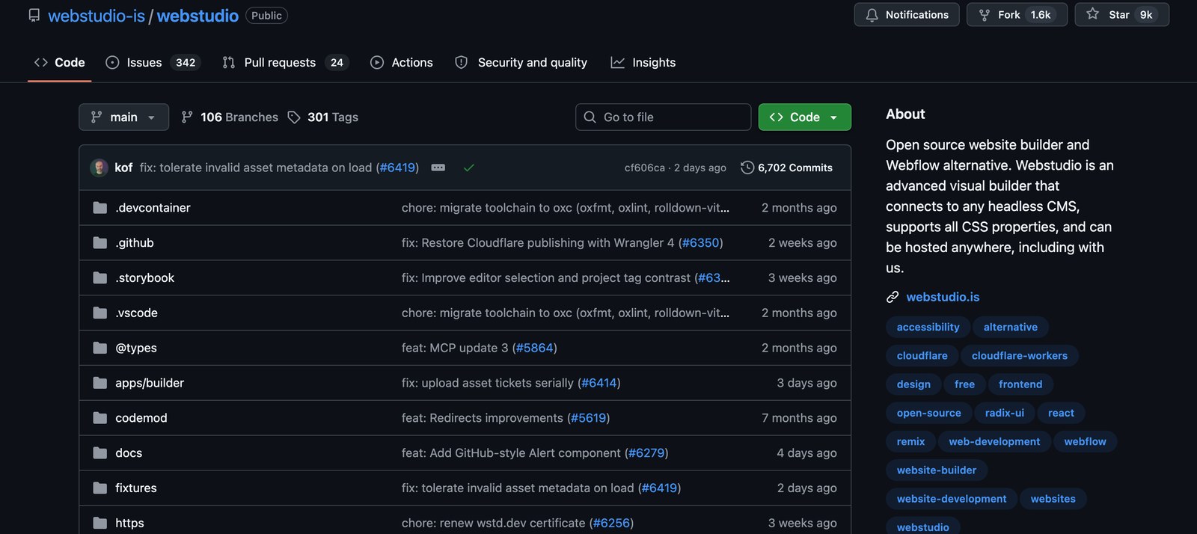Open the Issues tab
This screenshot has width=1197, height=534.
153,62
